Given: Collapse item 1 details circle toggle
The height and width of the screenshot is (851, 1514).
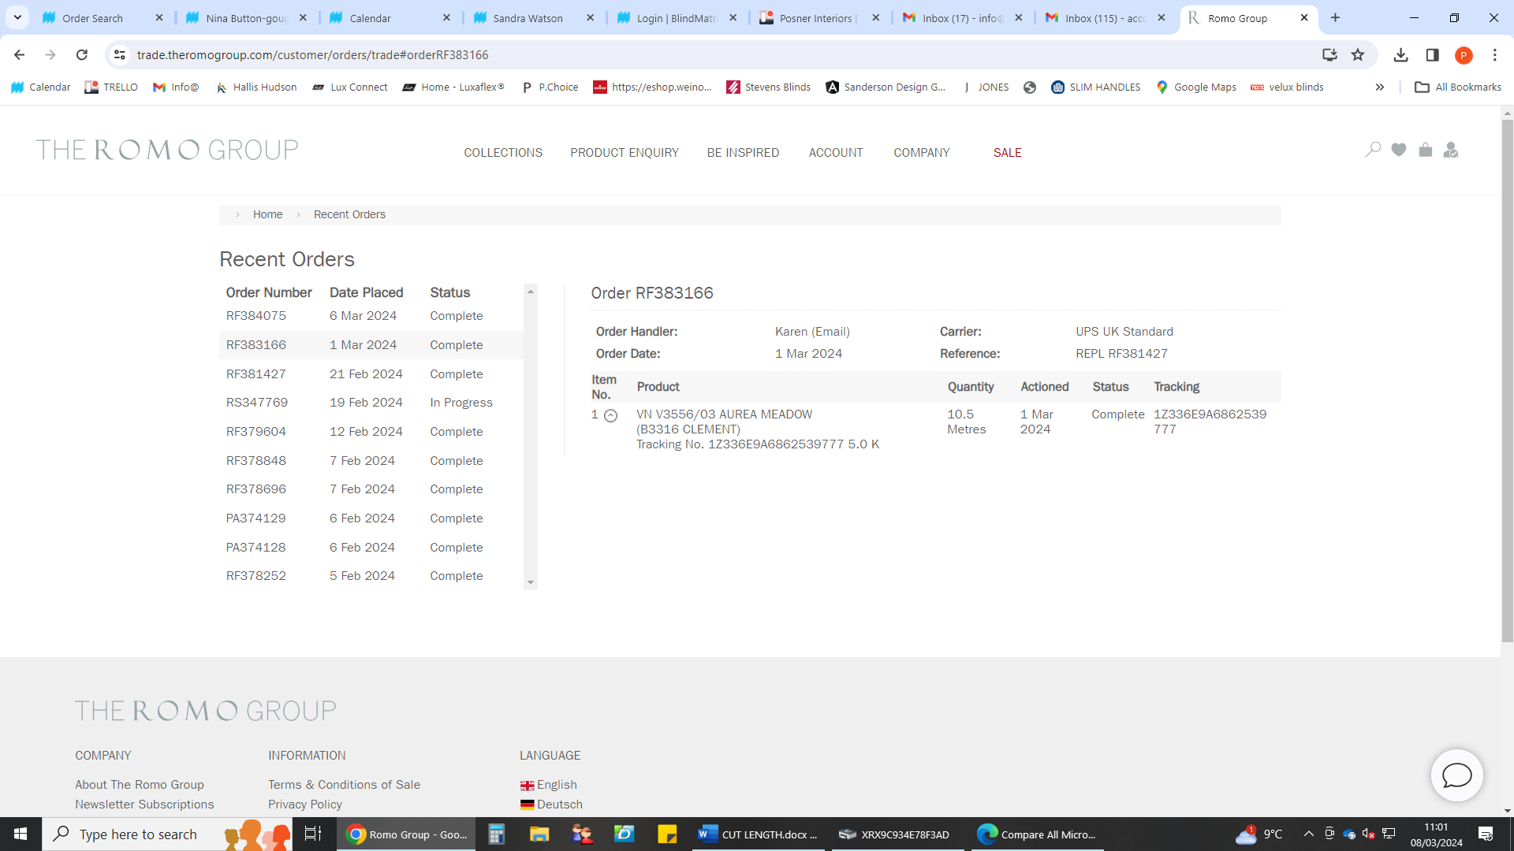Looking at the screenshot, I should (610, 416).
